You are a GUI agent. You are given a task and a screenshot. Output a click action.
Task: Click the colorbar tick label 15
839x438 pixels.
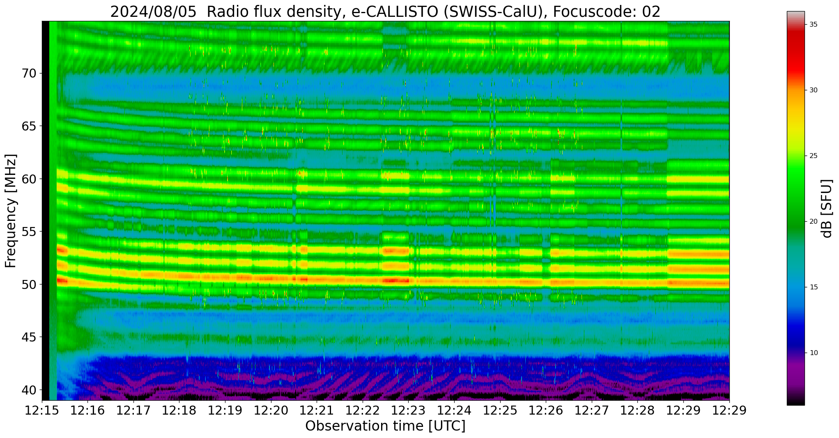(813, 287)
